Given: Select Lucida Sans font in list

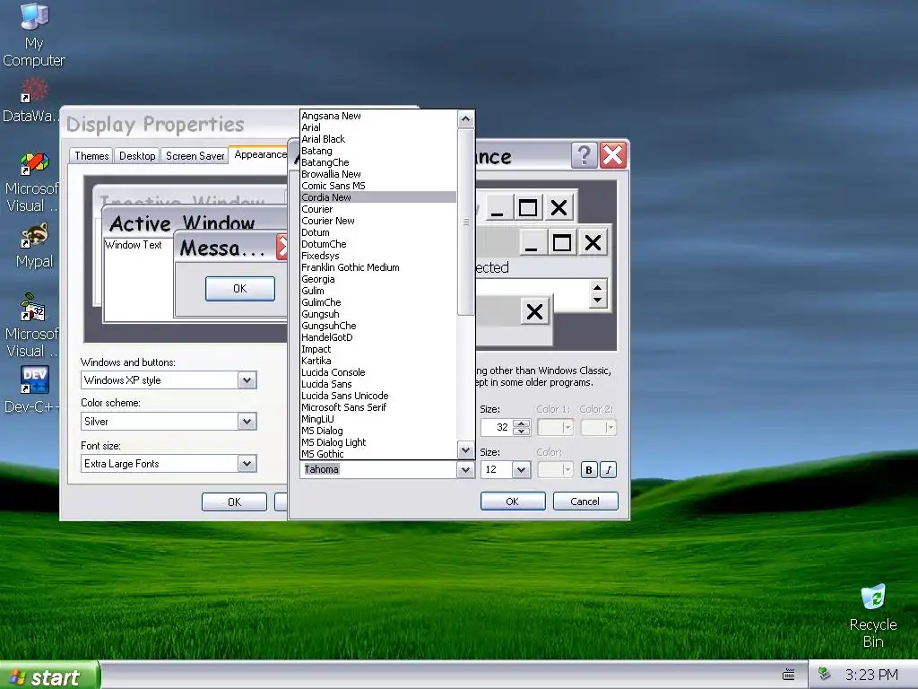Looking at the screenshot, I should click(378, 384).
